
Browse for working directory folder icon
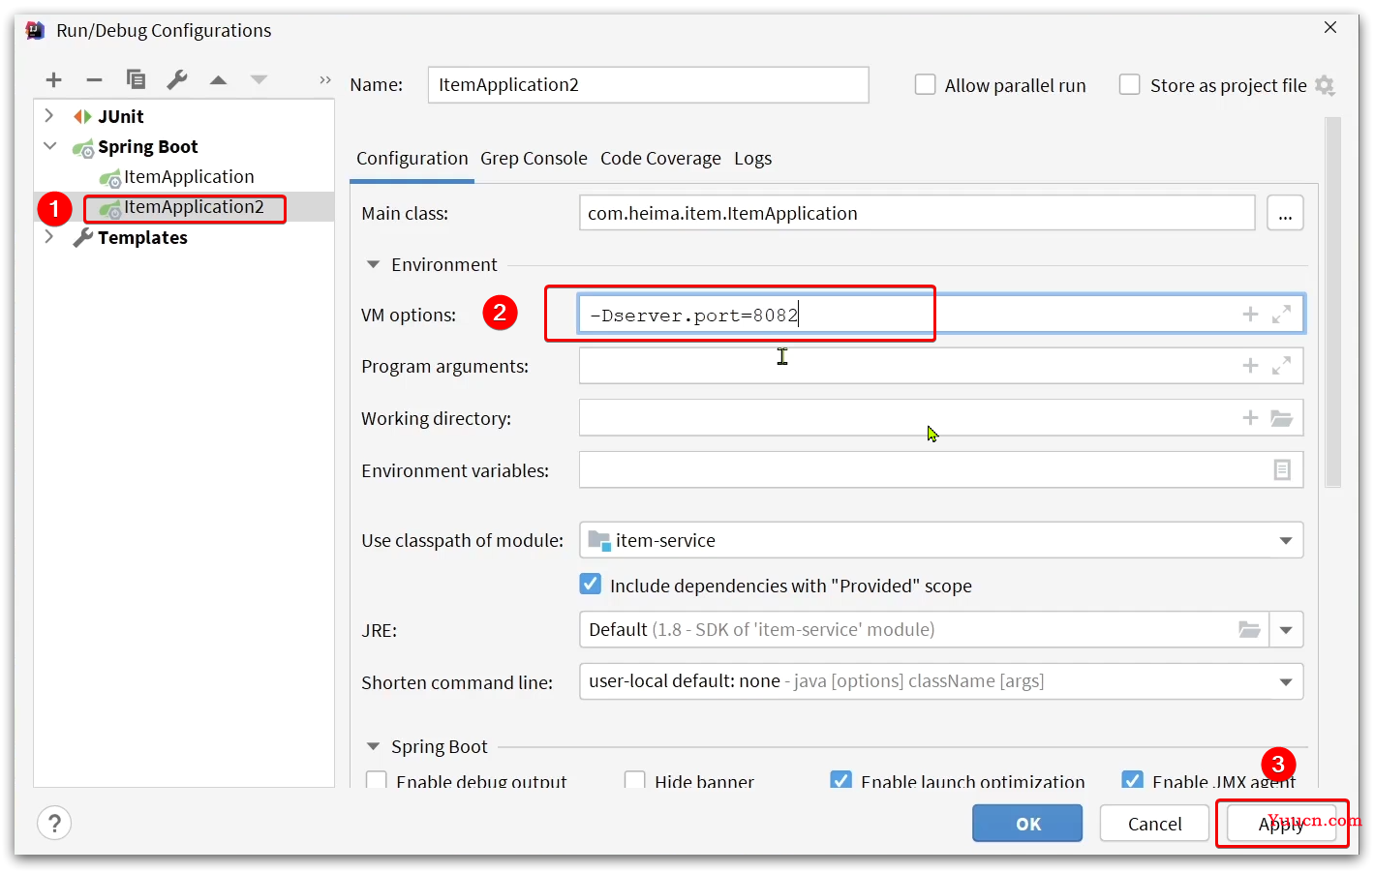[x=1281, y=418]
